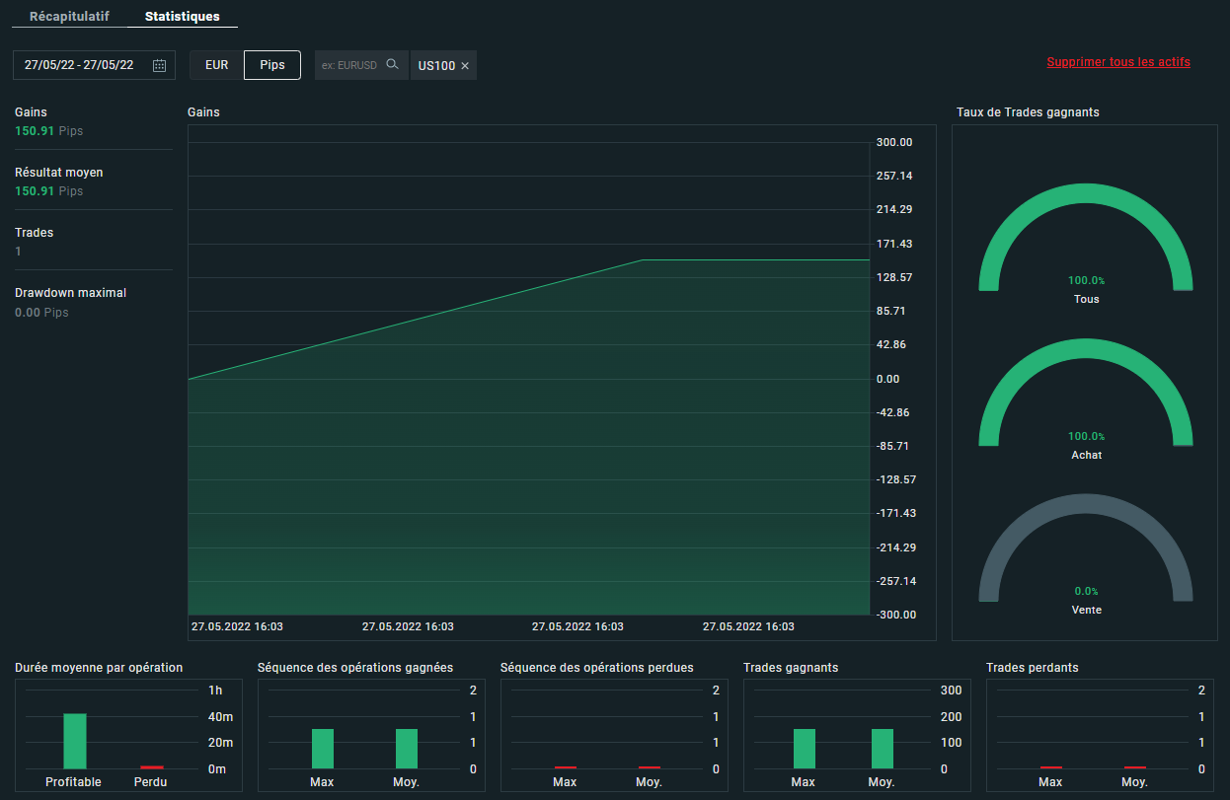Focus the asset search input field
The height and width of the screenshot is (800, 1230).
click(350, 65)
